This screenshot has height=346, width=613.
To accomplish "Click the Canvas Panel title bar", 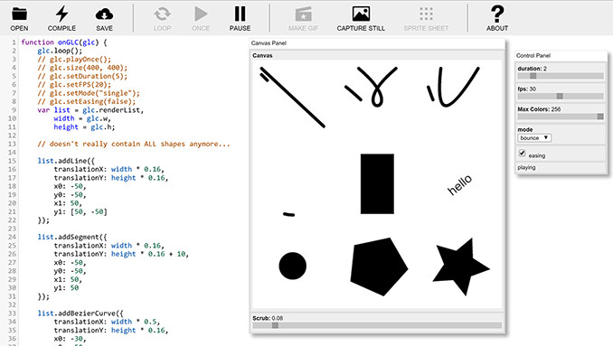I will [377, 43].
